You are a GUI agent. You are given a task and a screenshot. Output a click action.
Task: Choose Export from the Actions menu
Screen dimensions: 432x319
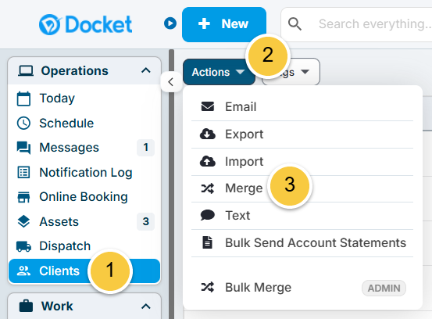coord(302,134)
